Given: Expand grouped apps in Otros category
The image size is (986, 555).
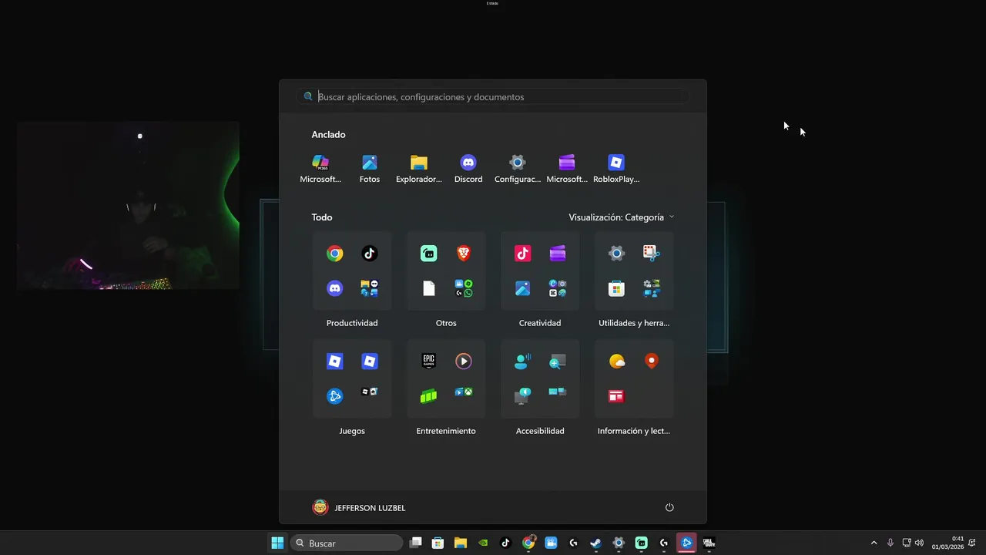Looking at the screenshot, I should point(464,288).
